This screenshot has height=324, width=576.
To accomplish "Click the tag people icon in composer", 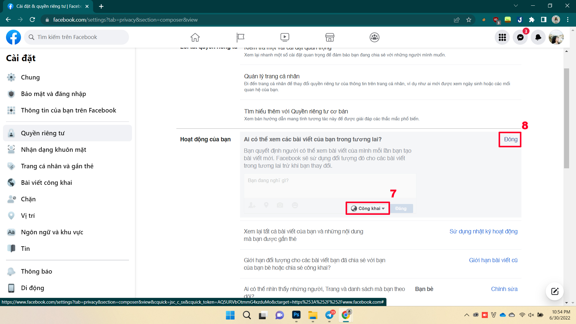I will coord(252,205).
